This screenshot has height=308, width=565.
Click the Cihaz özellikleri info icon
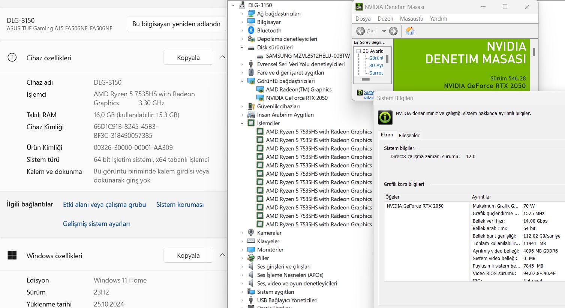coord(12,57)
